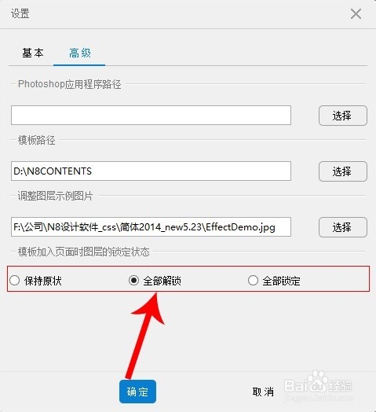Switch to the 基本 tab
This screenshot has height=412, width=376.
(33, 53)
